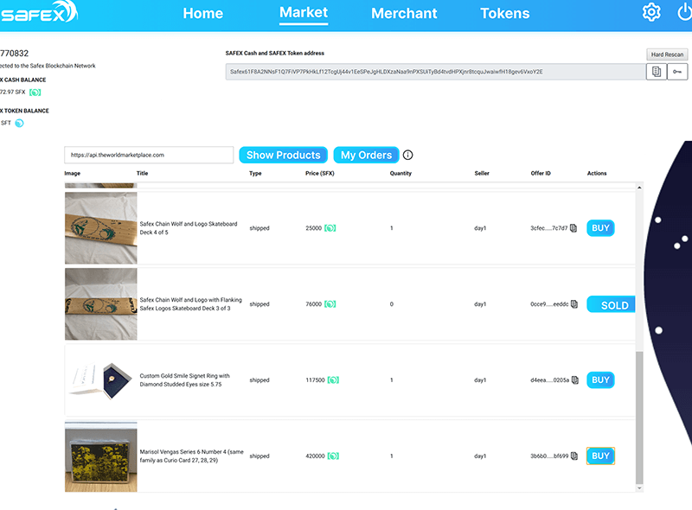Click SFX icon beside price 420000
The width and height of the screenshot is (692, 510).
click(x=333, y=456)
